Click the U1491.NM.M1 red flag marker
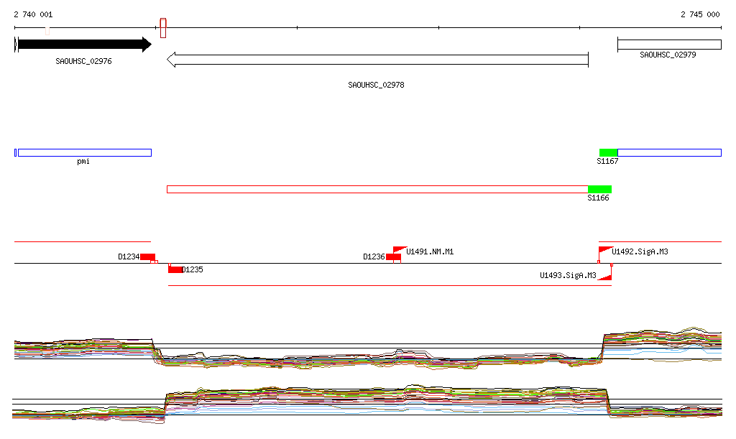736x439 pixels. [x=400, y=250]
